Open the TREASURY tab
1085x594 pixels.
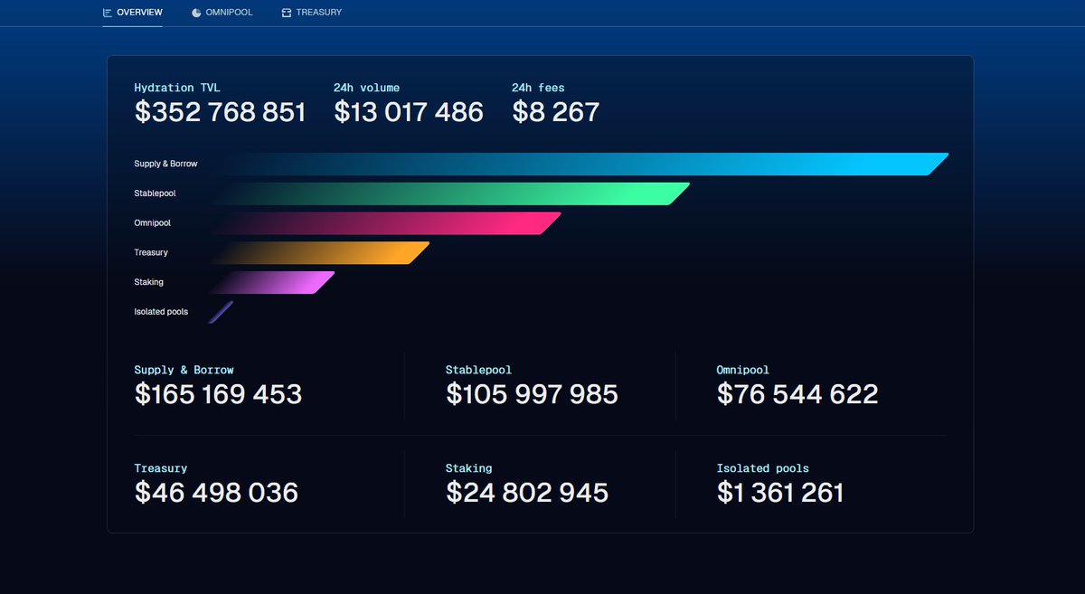[x=312, y=13]
